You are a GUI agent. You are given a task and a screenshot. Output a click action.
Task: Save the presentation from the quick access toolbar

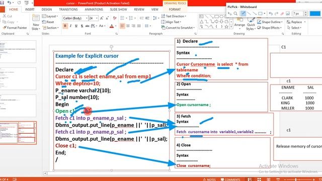[2, 3]
